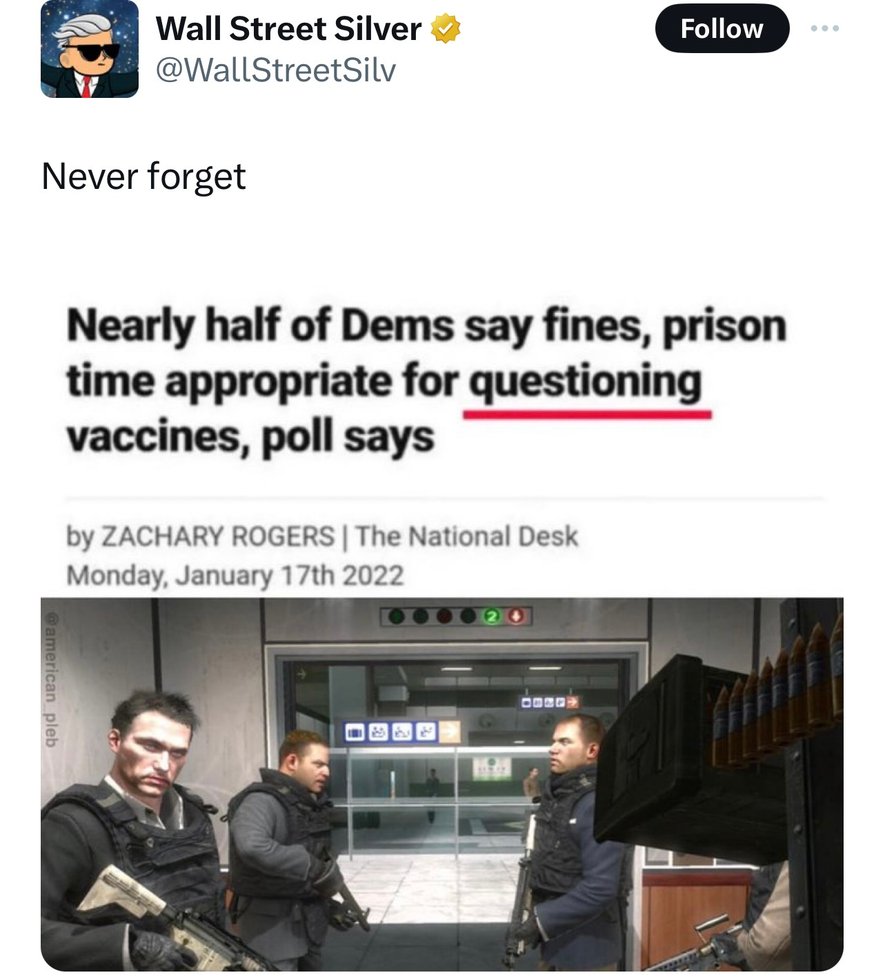Visit the @WallStreetSilv handle link
Screen dimensions: 885x975
point(276,70)
